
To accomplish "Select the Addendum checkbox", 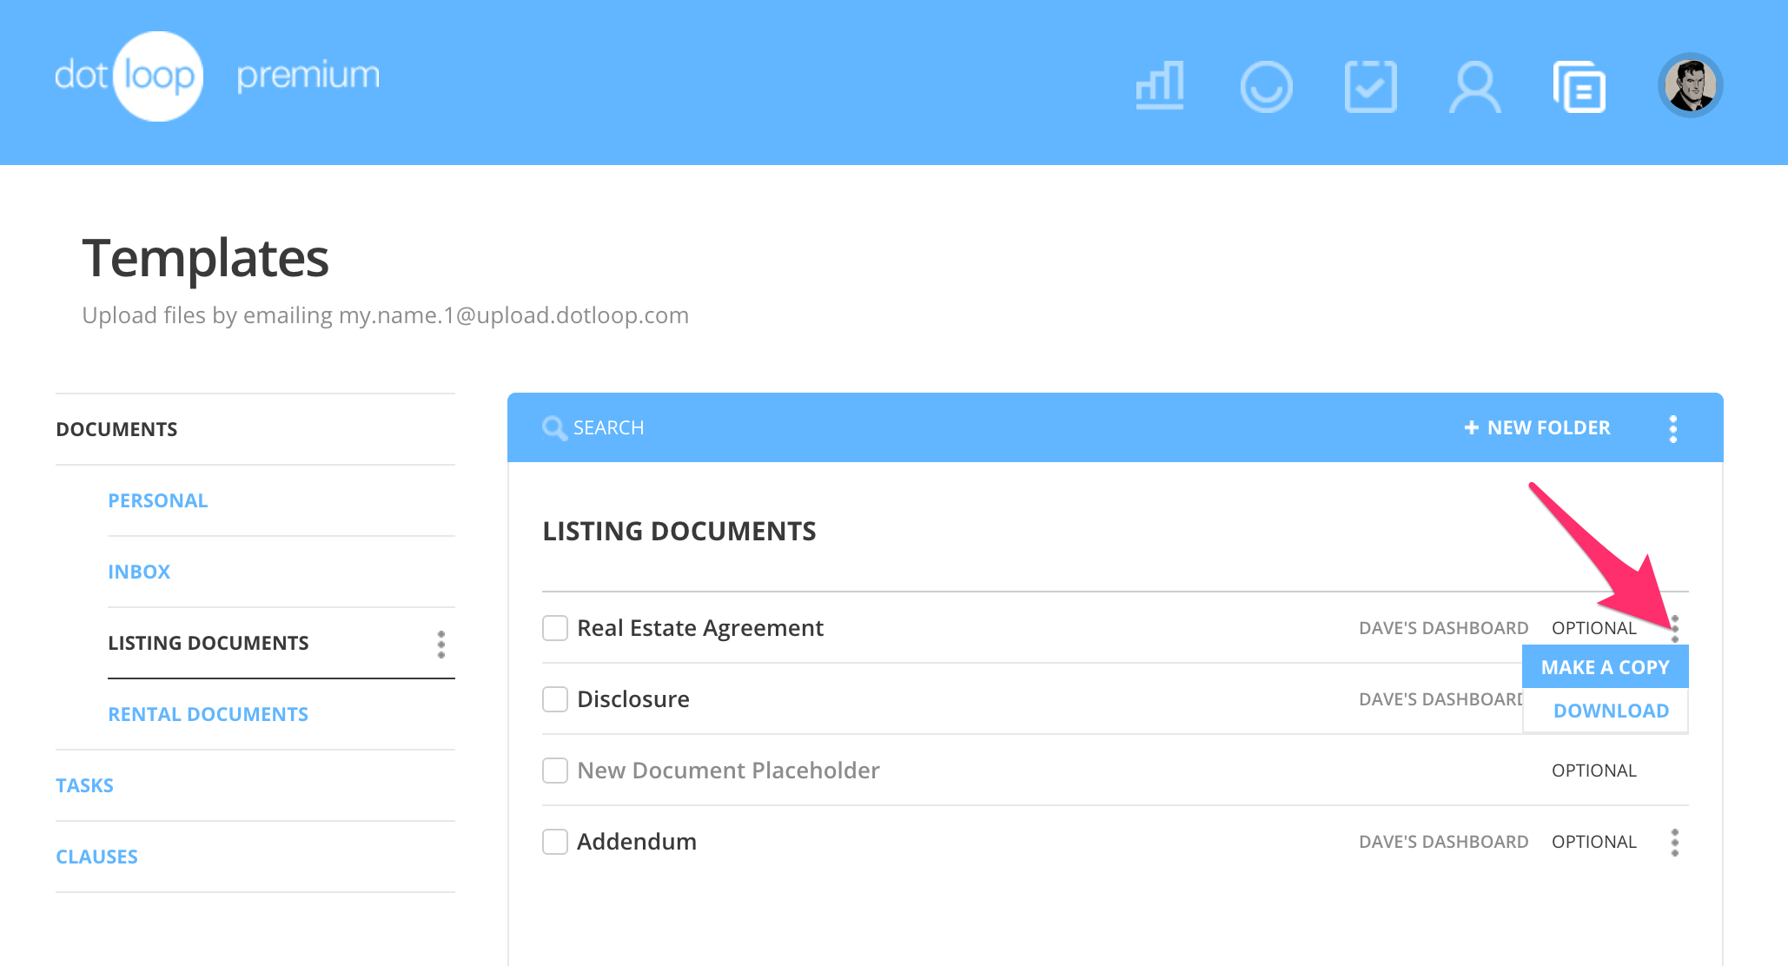I will 555,842.
